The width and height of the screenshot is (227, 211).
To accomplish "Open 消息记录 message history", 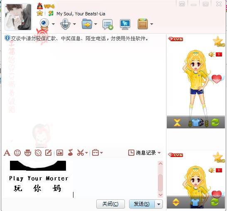I will [x=142, y=153].
